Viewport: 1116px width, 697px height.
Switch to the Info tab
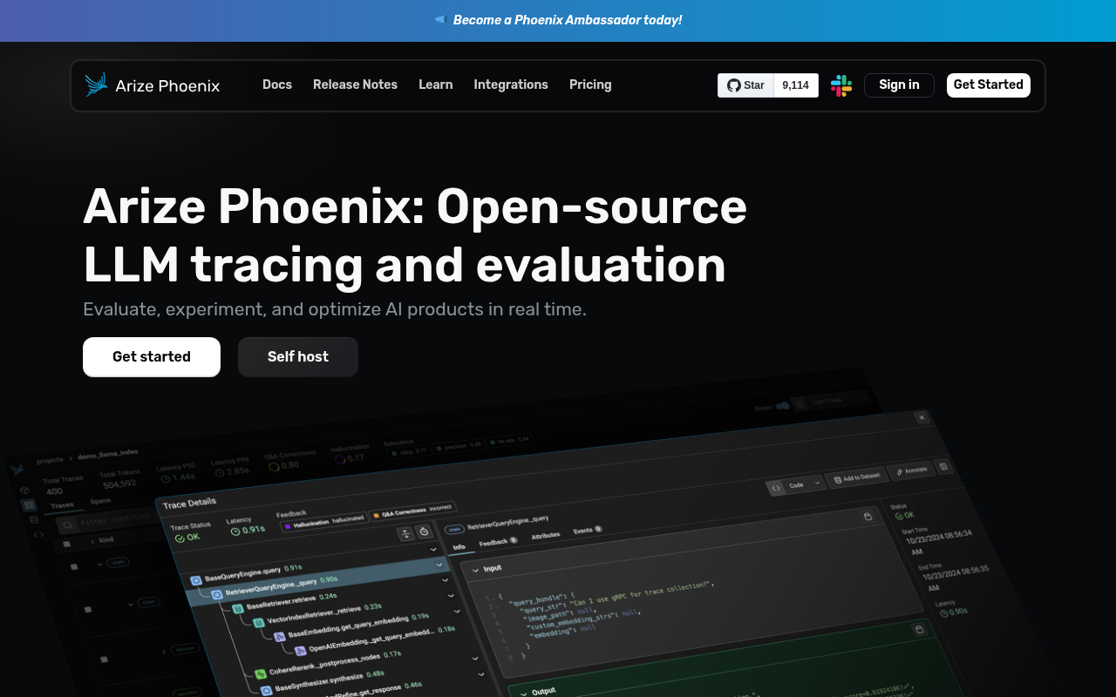(x=459, y=547)
